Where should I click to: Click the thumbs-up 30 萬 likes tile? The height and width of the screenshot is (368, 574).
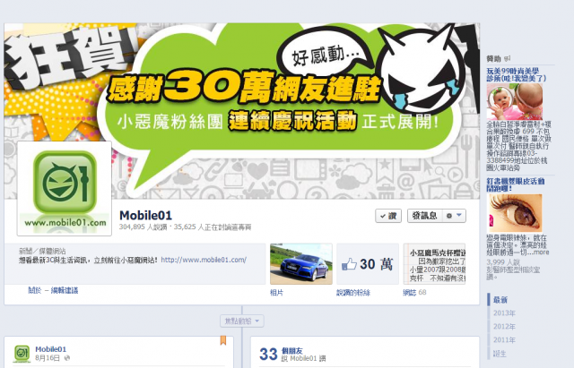click(x=368, y=264)
